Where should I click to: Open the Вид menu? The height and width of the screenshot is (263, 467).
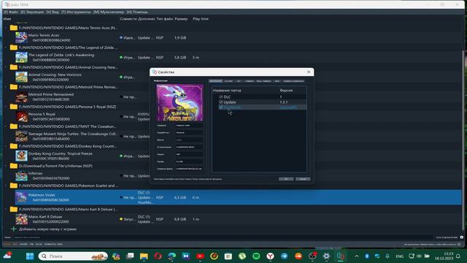(x=53, y=12)
